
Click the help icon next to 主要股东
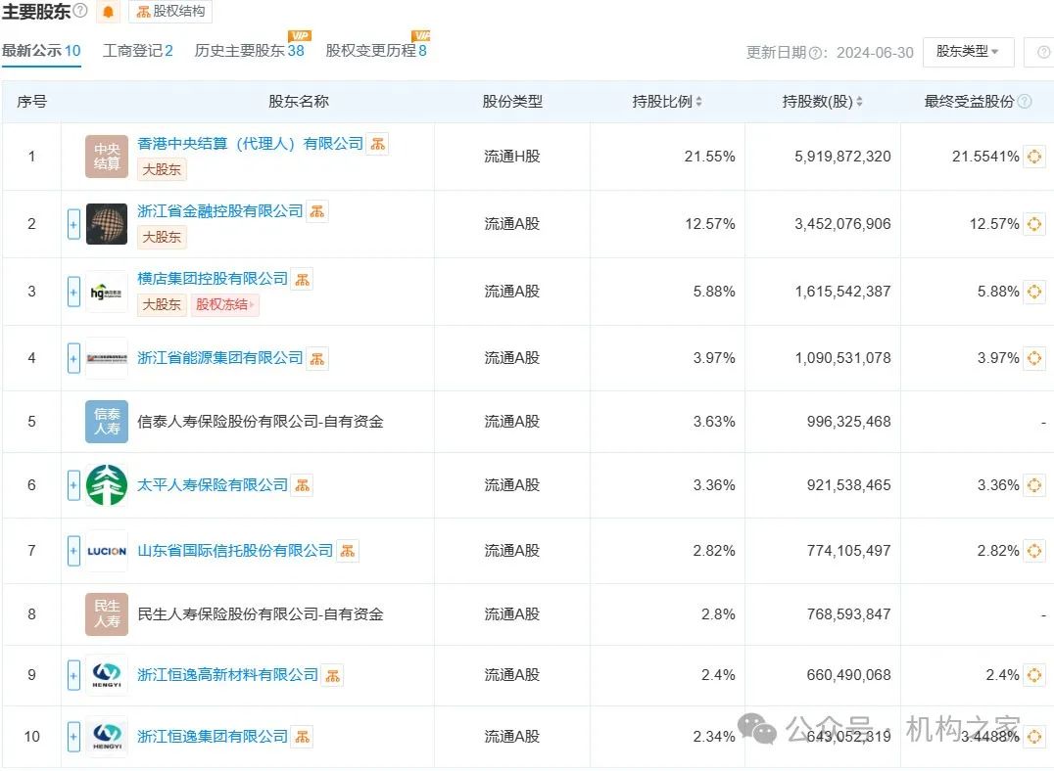tap(80, 11)
